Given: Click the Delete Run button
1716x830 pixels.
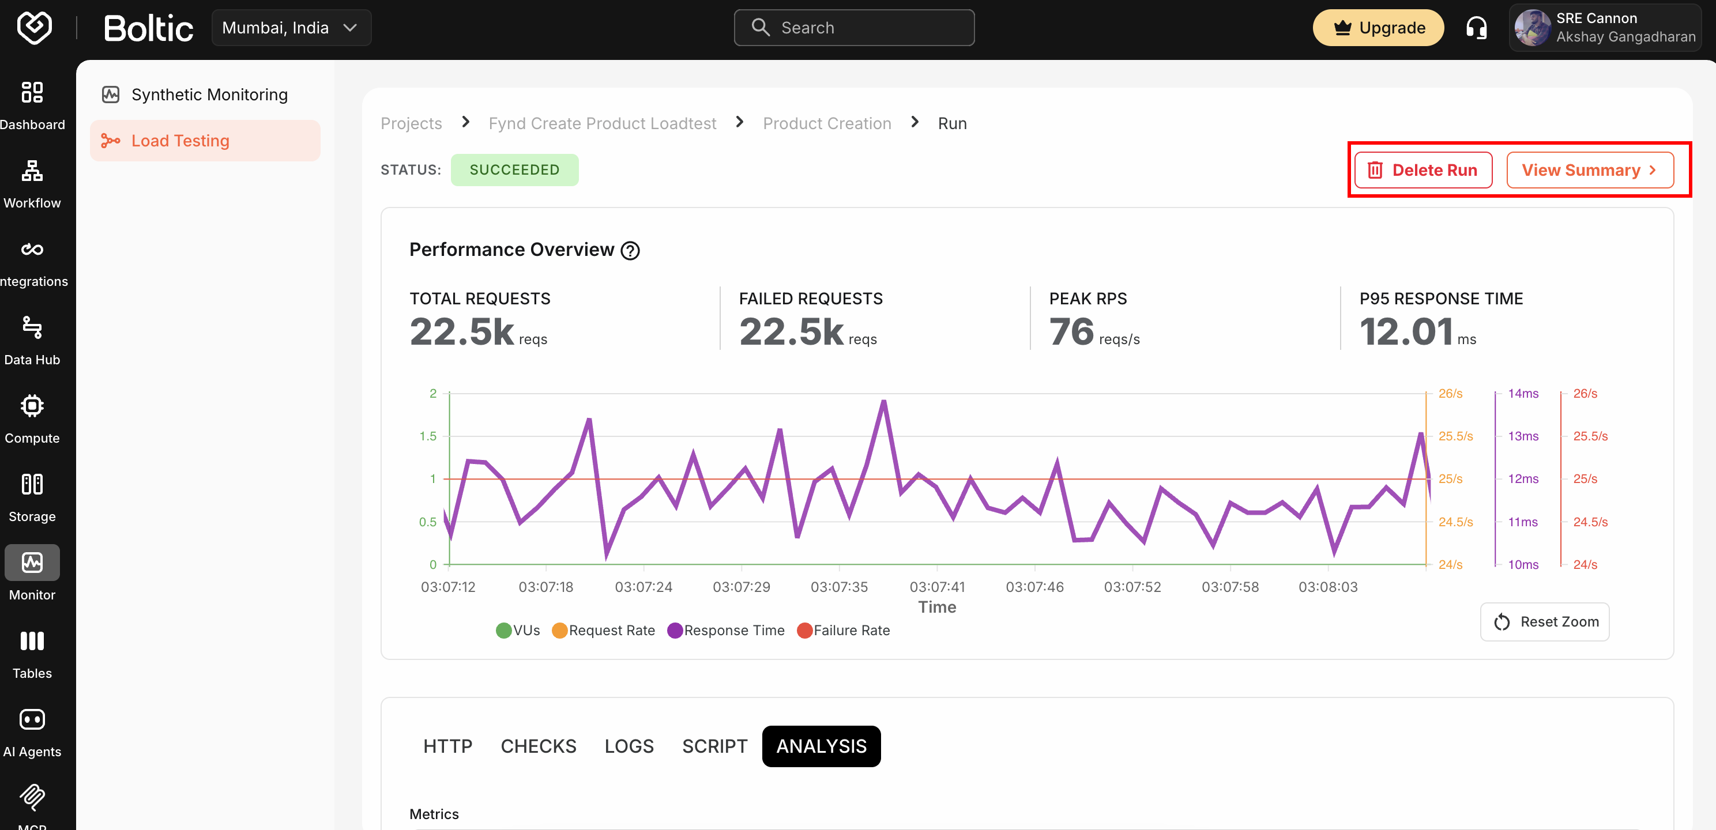Looking at the screenshot, I should 1423,170.
